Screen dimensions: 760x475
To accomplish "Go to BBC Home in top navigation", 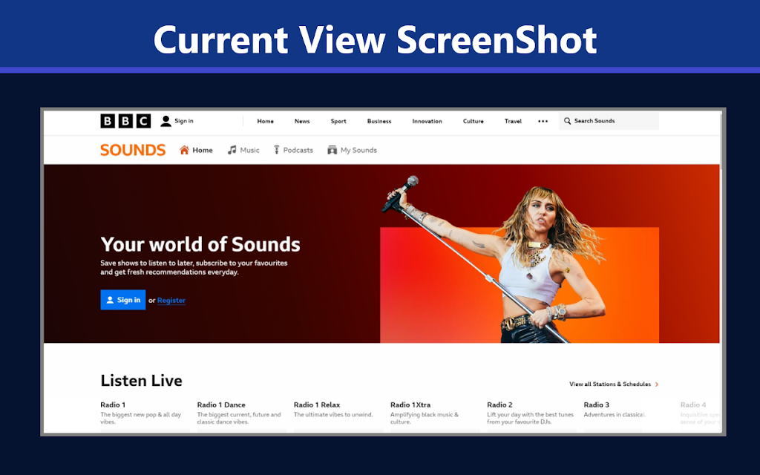I will [x=265, y=121].
